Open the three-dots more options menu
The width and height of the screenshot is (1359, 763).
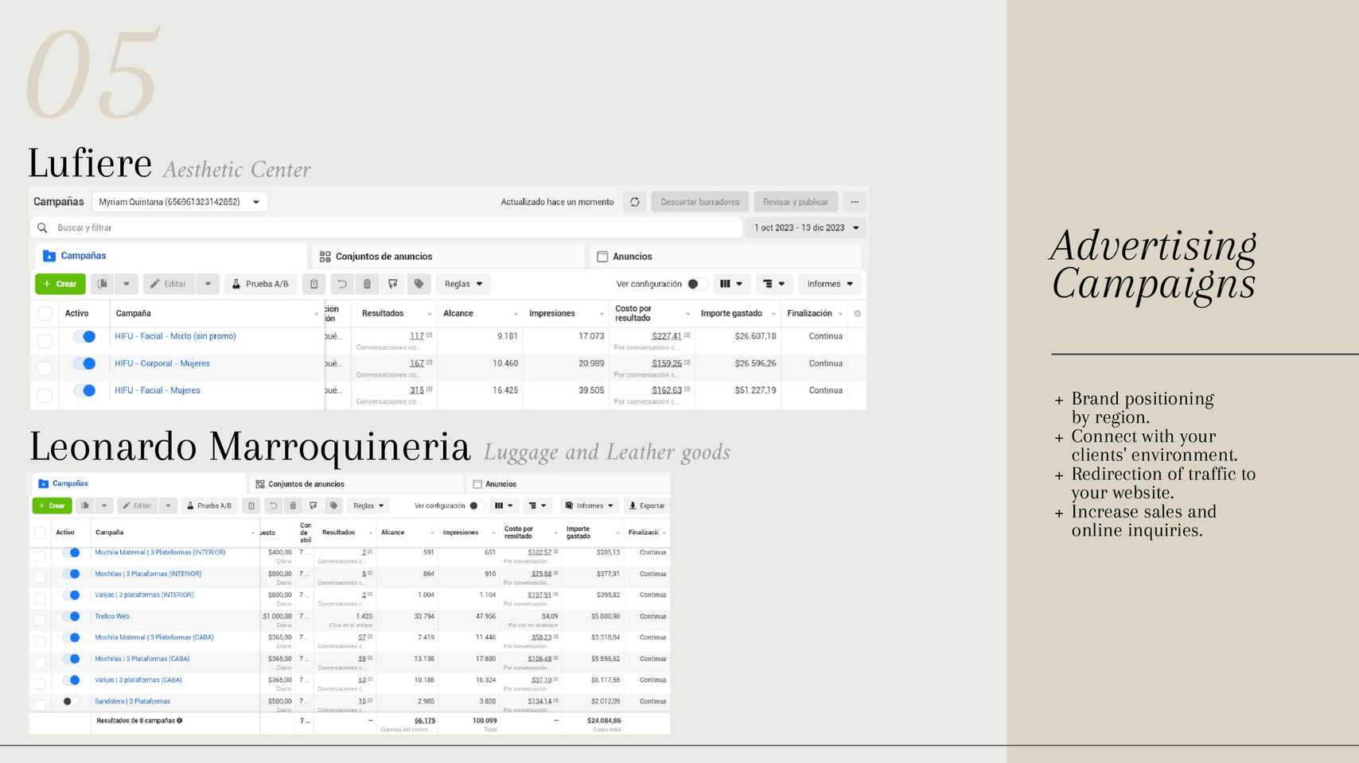(854, 202)
